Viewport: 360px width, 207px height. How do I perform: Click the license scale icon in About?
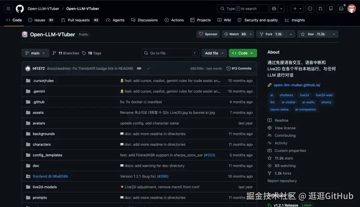(270, 128)
